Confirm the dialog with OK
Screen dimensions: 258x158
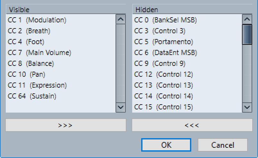[x=166, y=145]
